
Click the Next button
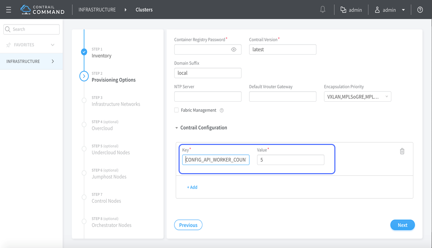402,225
